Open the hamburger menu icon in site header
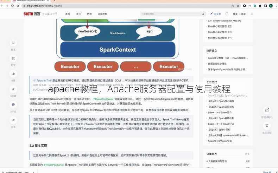Viewport: 278px width, 173px height. pos(252,14)
